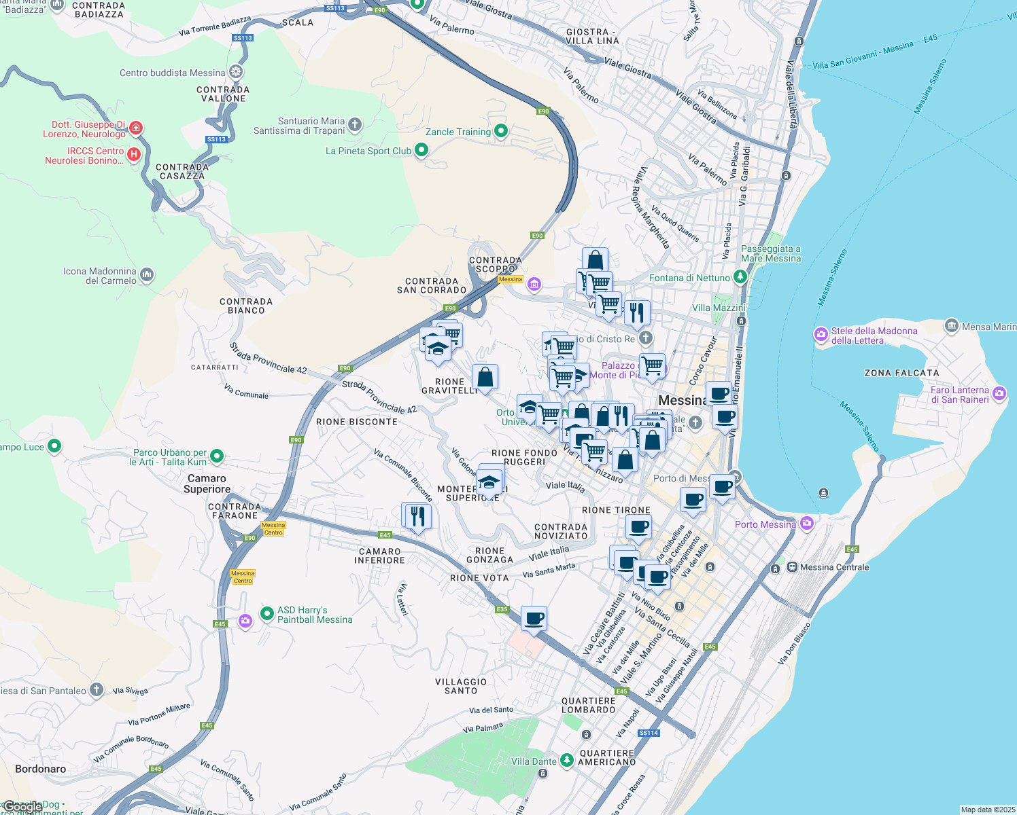Screen dimensions: 1017x815
Task: Open the purple museum icon near Contrada Scoppo
Action: point(534,284)
